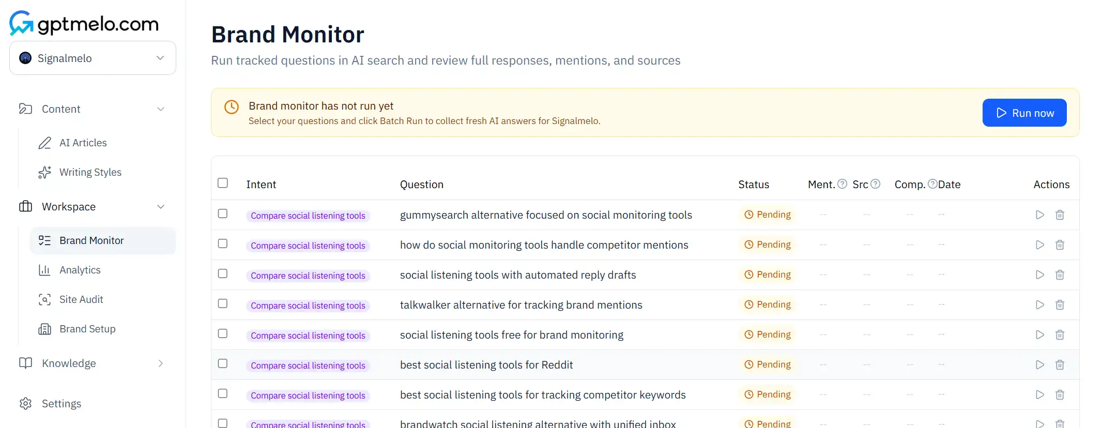Image resolution: width=1102 pixels, height=428 pixels.
Task: Run the competitor mentions question
Action: pyautogui.click(x=1040, y=245)
